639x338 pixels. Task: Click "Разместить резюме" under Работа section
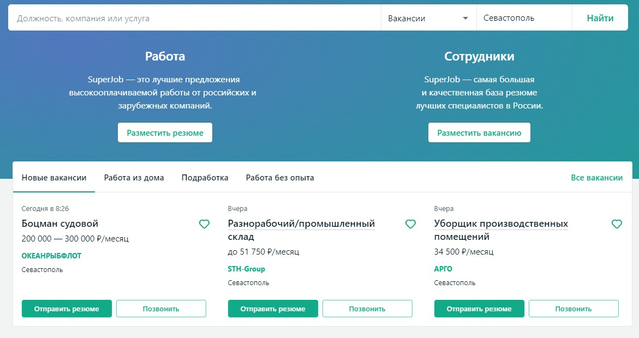(165, 132)
